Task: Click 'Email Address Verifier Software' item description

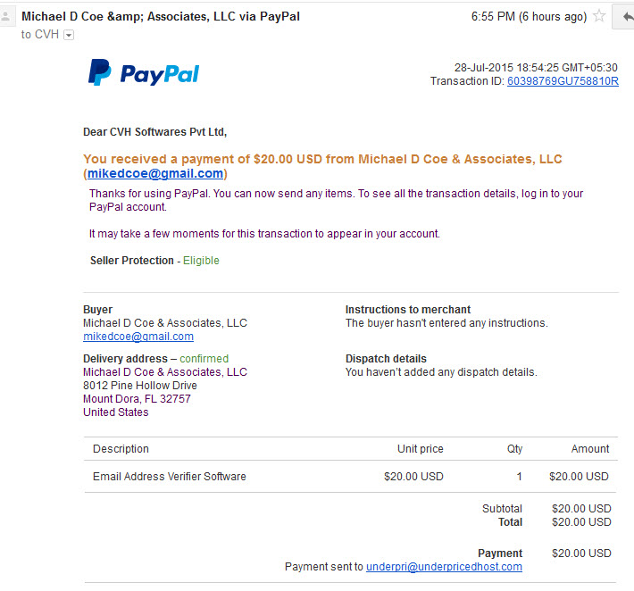Action: pos(170,477)
